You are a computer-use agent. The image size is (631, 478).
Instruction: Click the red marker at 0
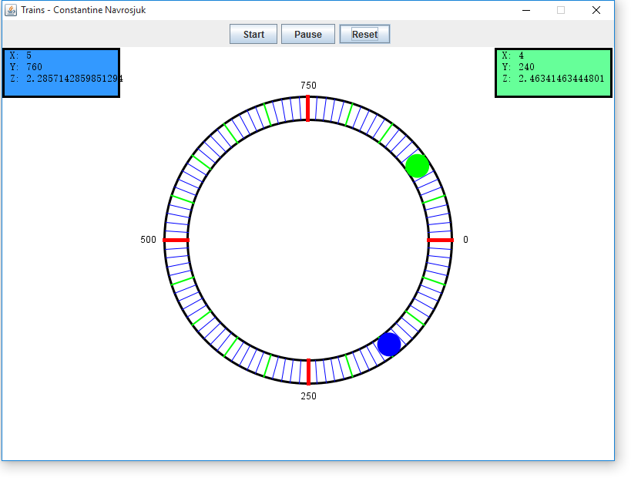440,241
